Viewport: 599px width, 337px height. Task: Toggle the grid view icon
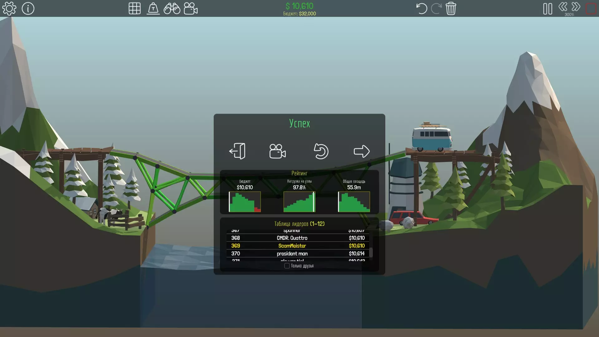point(134,8)
